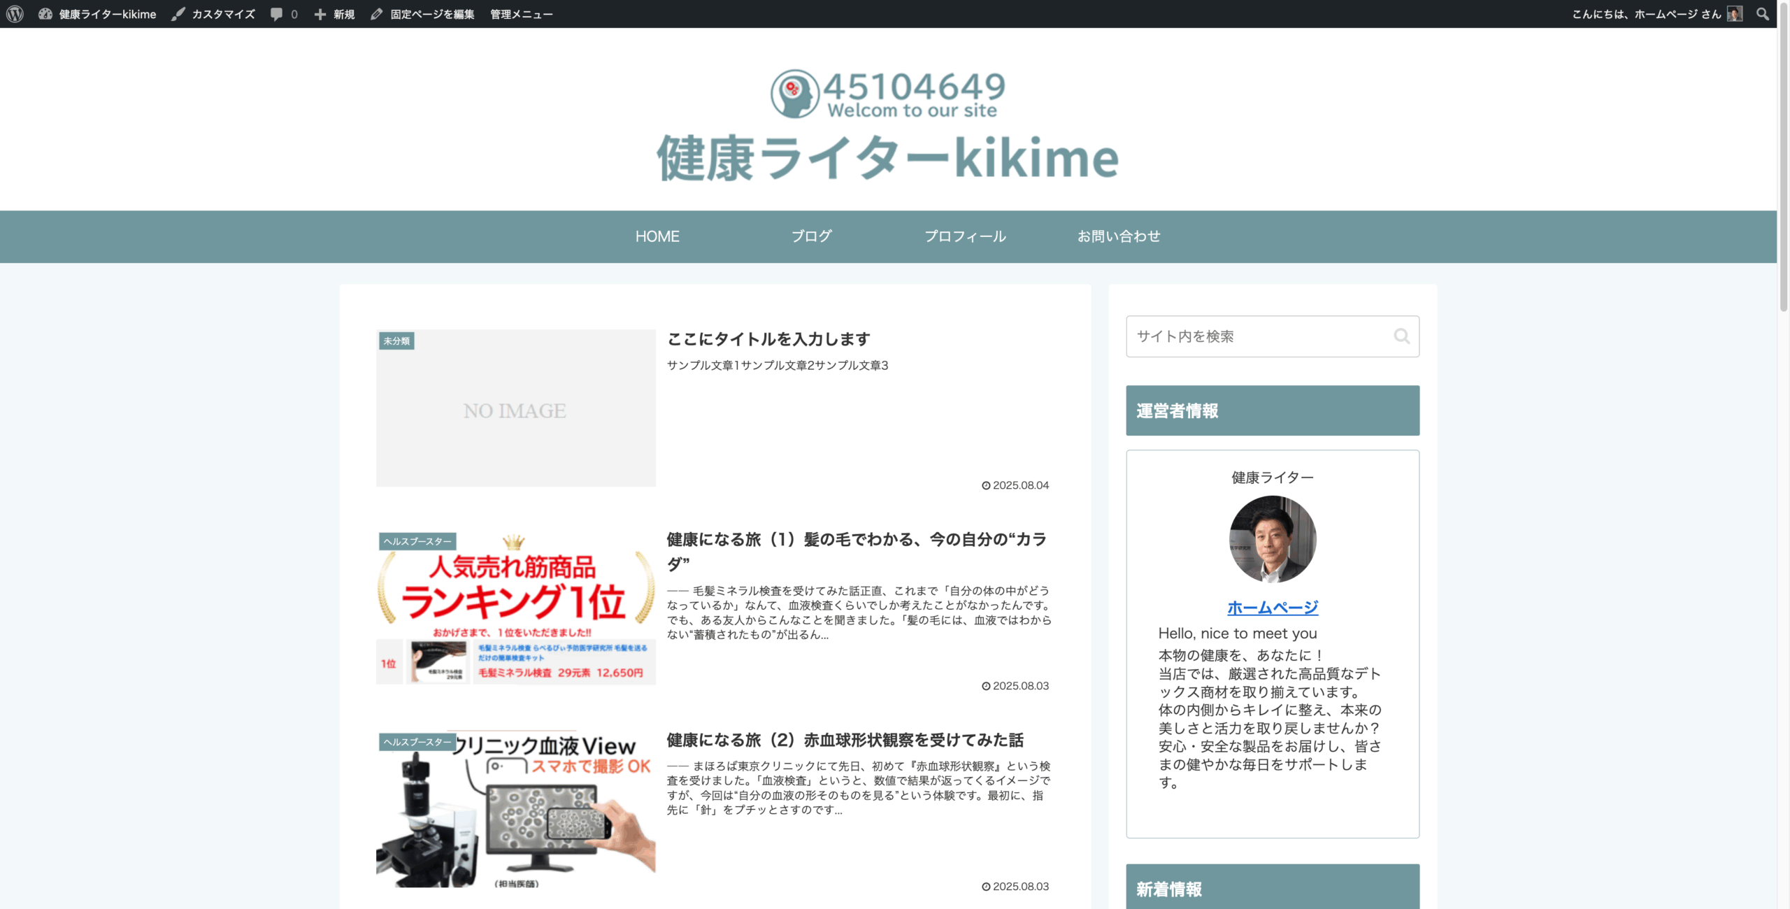Screen dimensions: 1790x909
Task: Click the ここにタイトルを入力します post title
Action: coord(768,339)
